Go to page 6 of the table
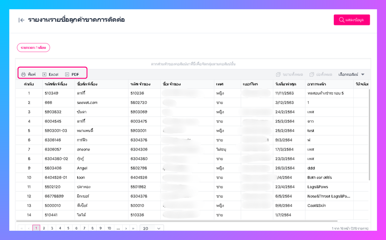Viewport: 386px width, 240px height. (76, 228)
